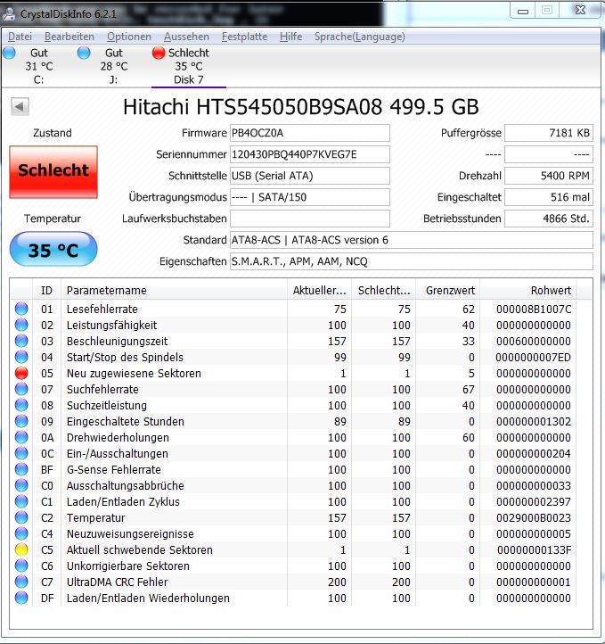Click the disk title Hitachi HTS545050B9SA08
The width and height of the screenshot is (605, 644).
(300, 107)
